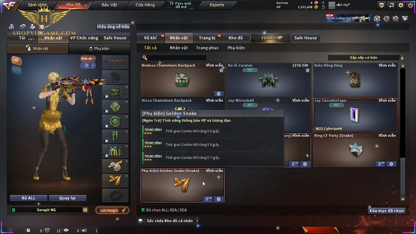
Task: Expand the Seraph NG character list
Action: click(85, 210)
